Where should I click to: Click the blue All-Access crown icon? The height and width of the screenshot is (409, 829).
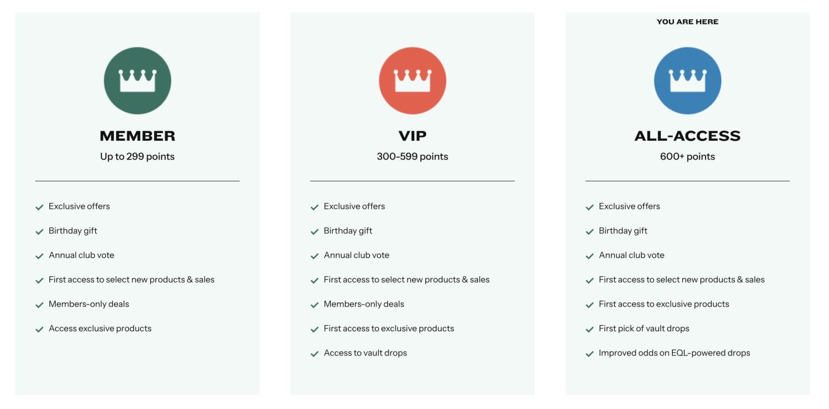[x=687, y=81]
